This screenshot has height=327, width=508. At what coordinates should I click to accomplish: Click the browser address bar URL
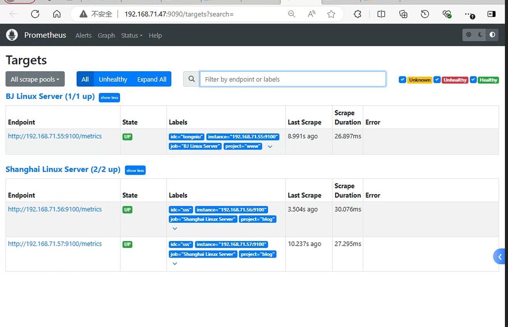179,14
